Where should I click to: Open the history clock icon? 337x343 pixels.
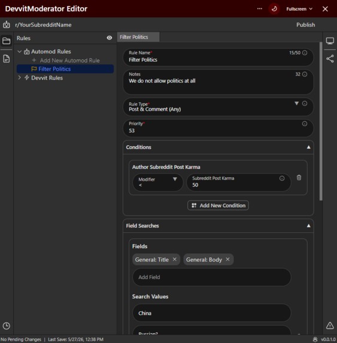point(7,326)
